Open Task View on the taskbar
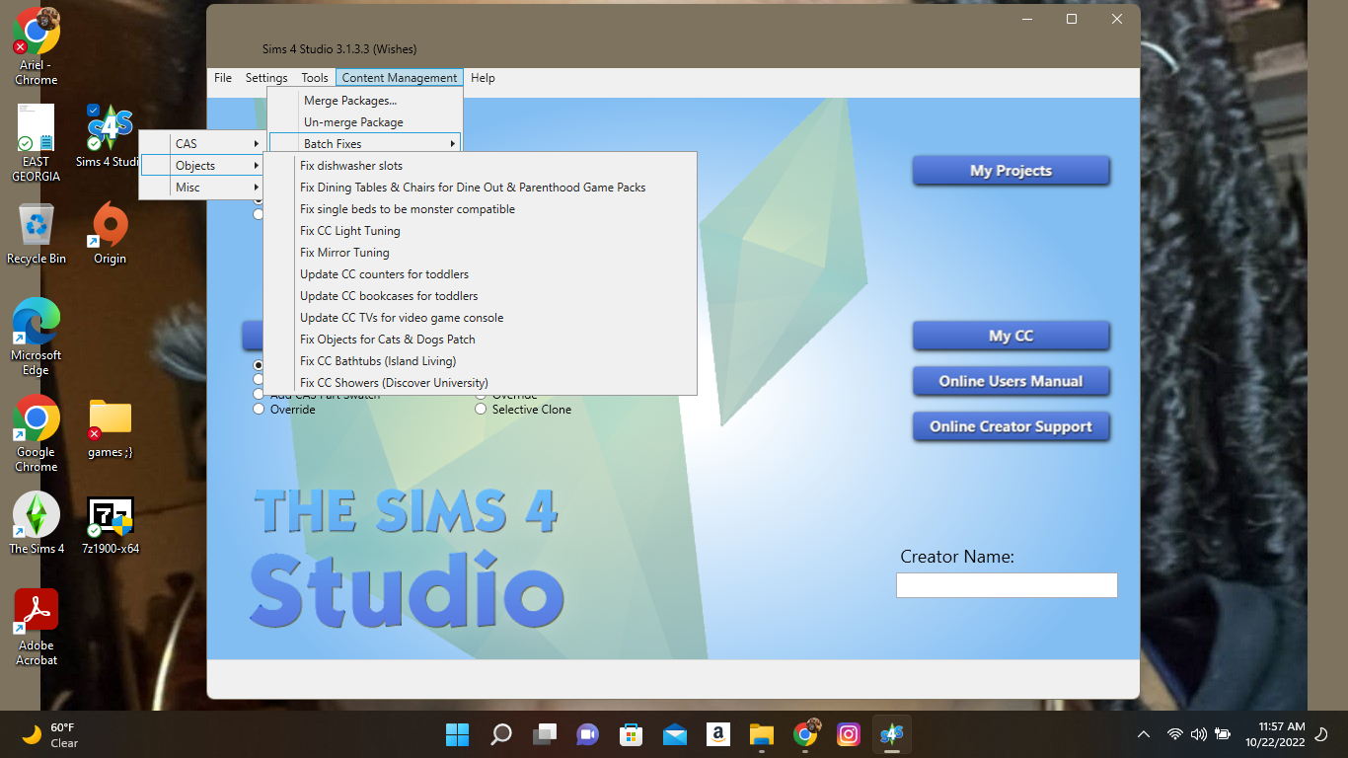1348x758 pixels. tap(545, 734)
